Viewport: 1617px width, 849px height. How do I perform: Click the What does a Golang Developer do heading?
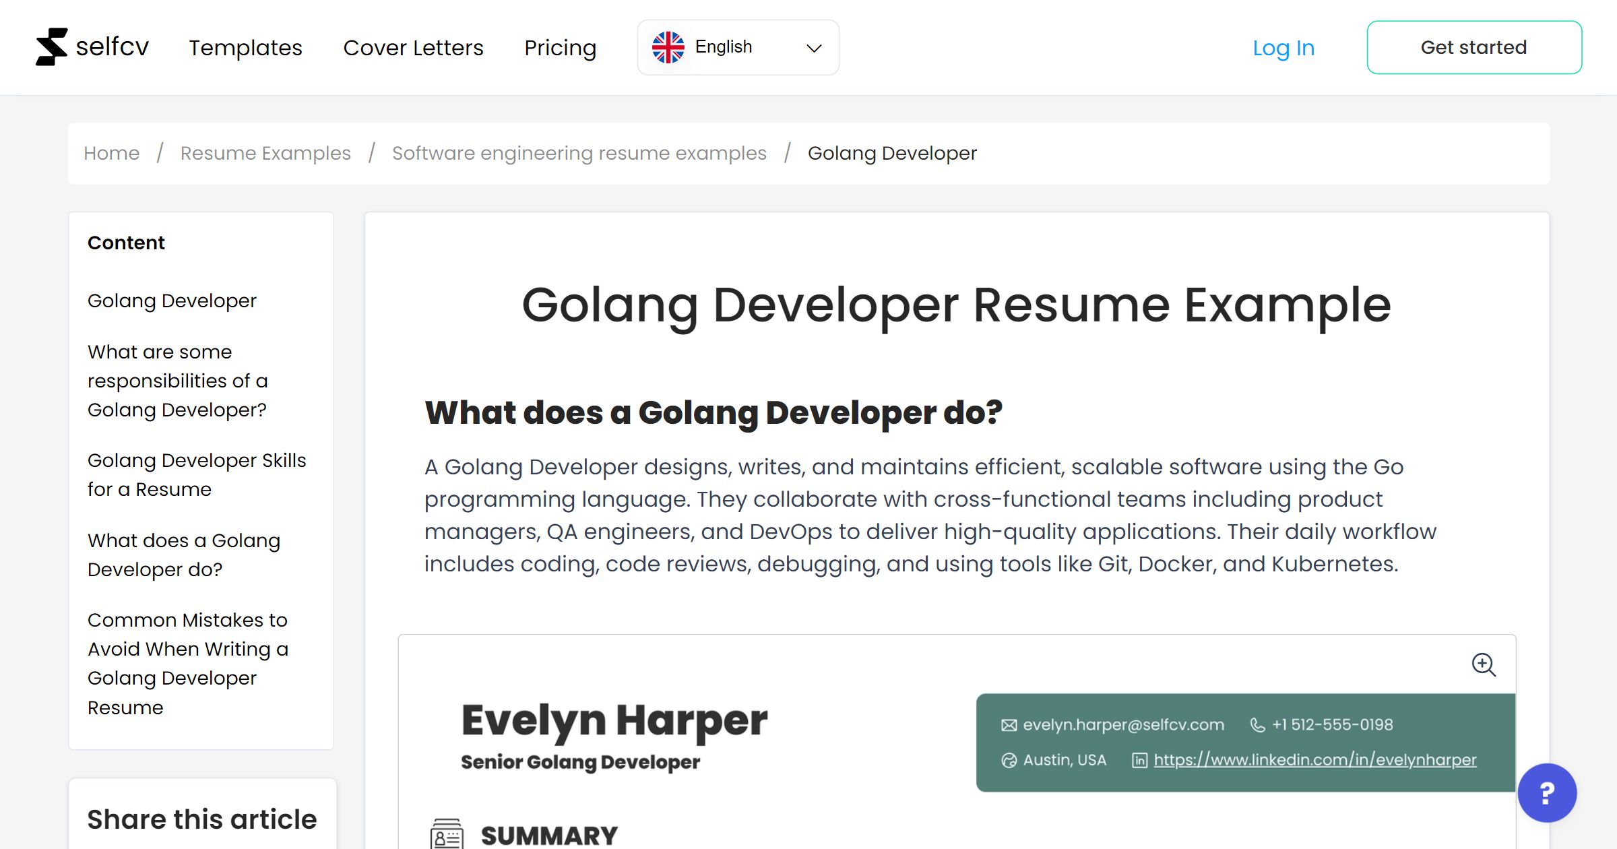[714, 412]
